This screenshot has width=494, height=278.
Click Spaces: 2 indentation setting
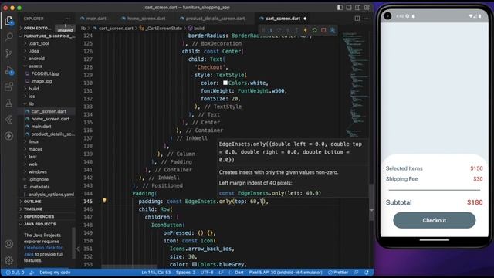pos(185,273)
